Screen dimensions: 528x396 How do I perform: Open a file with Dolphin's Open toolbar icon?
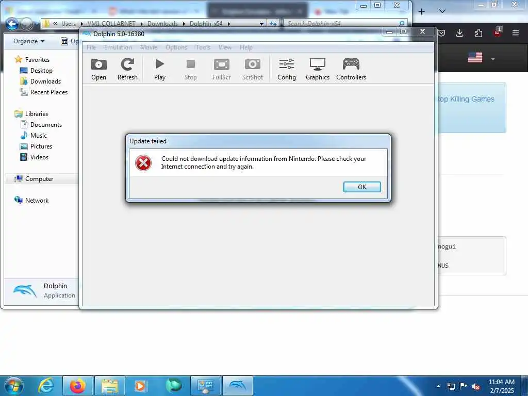[98, 69]
